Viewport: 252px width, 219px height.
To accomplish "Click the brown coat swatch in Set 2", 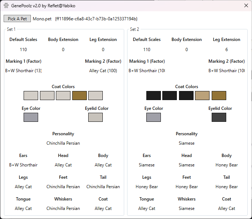I will 219,95.
